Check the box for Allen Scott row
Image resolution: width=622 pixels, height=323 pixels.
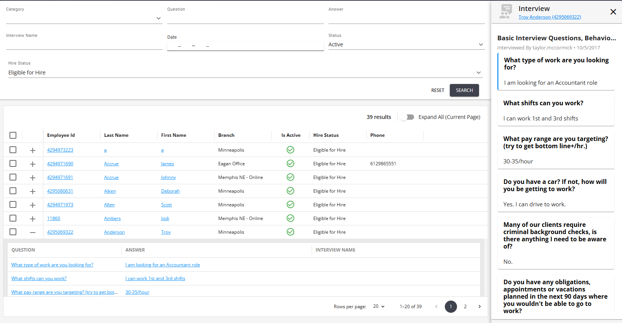click(x=13, y=204)
